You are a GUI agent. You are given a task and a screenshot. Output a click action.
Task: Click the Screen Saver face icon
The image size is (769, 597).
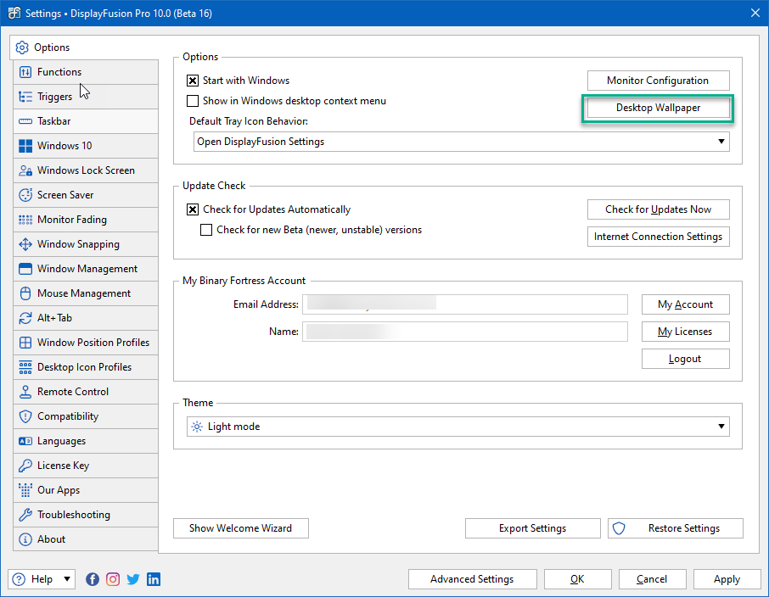(25, 194)
